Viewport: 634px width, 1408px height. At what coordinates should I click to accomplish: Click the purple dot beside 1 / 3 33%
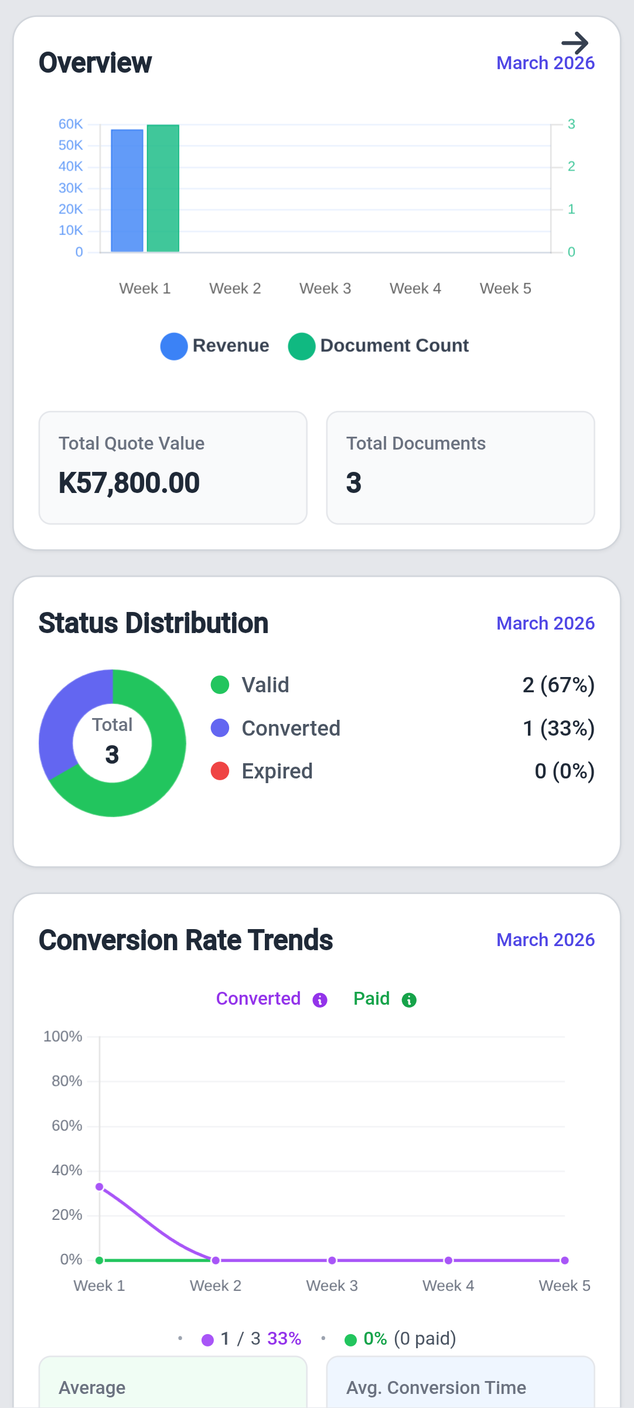tap(207, 1340)
